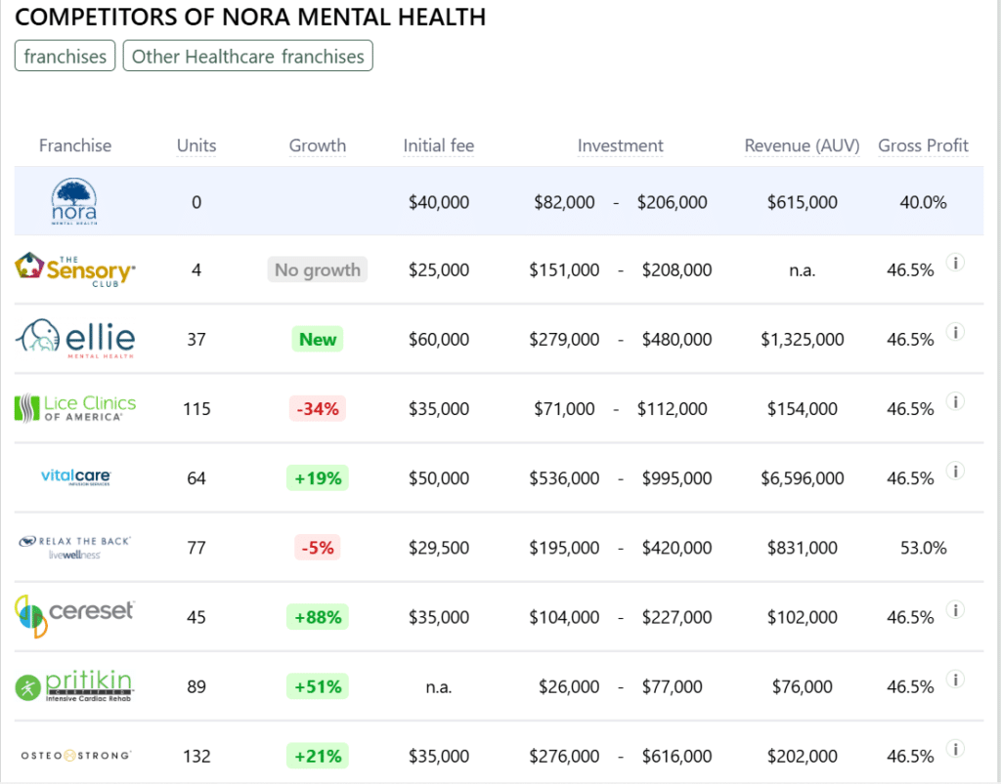Image resolution: width=1001 pixels, height=784 pixels.
Task: Click the $76,000 revenue value
Action: (802, 686)
